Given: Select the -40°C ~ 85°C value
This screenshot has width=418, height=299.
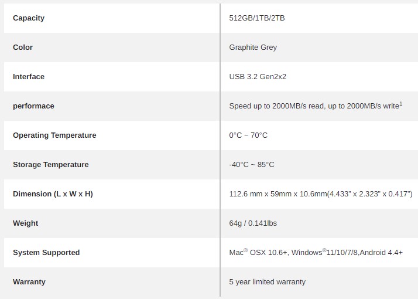Looking at the screenshot, I should (x=251, y=165).
